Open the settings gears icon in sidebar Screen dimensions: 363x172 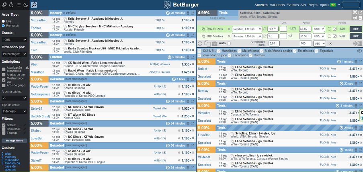4,5
